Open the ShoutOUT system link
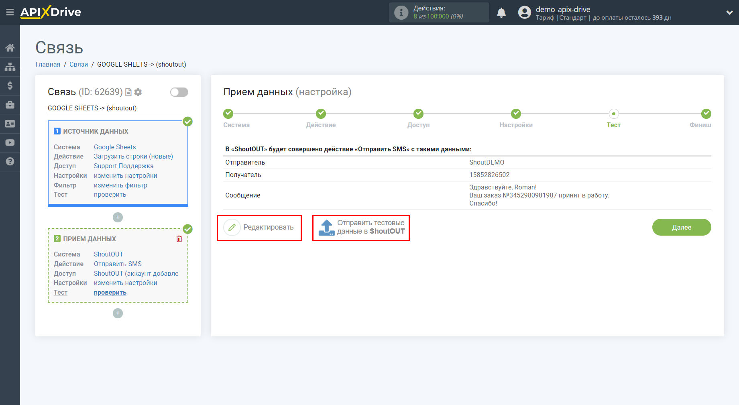 pyautogui.click(x=108, y=254)
